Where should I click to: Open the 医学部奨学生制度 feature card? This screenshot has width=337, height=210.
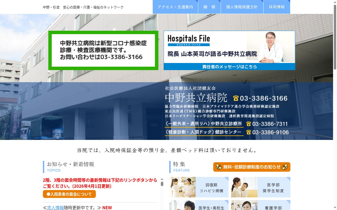(261, 187)
